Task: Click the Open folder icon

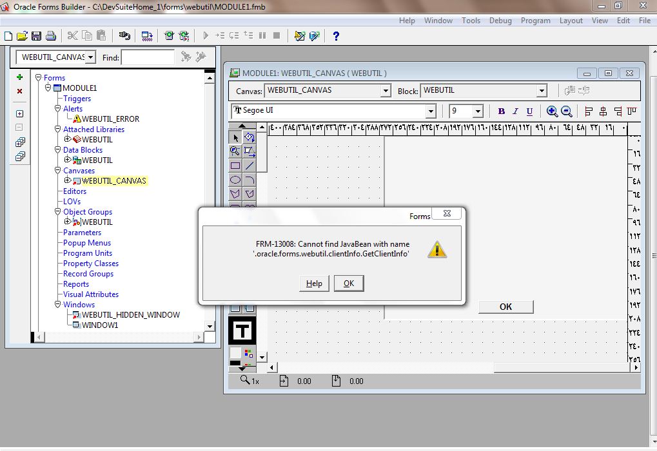Action: (22, 36)
